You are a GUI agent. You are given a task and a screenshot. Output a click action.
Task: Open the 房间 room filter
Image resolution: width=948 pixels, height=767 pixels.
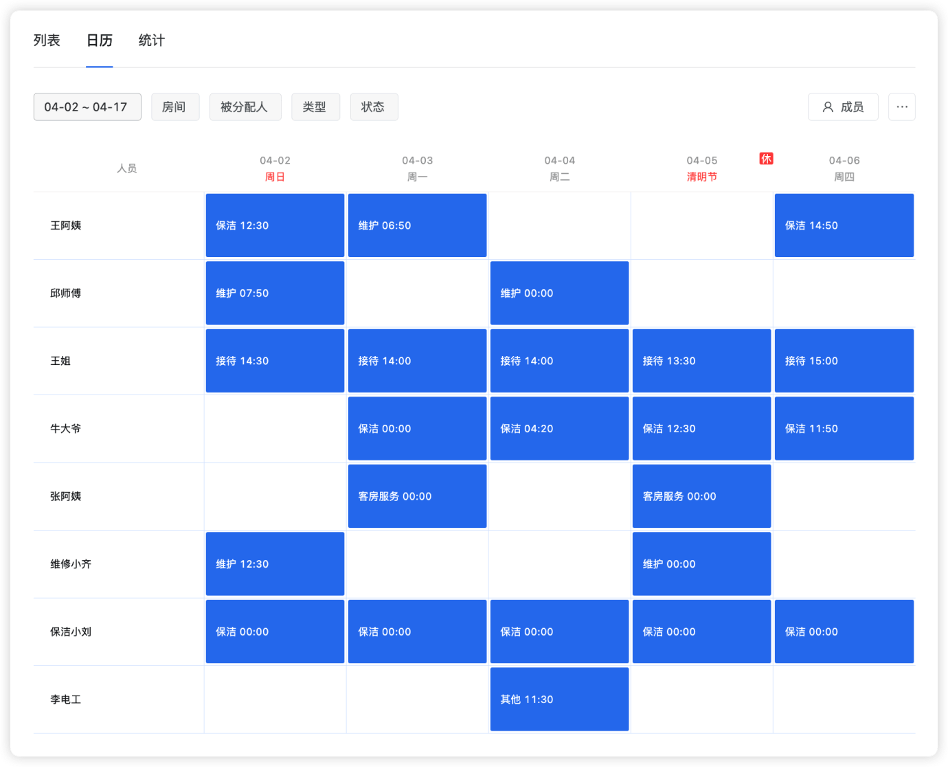click(175, 107)
